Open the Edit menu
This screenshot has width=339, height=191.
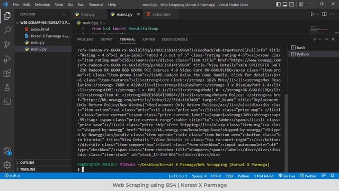[26, 5]
